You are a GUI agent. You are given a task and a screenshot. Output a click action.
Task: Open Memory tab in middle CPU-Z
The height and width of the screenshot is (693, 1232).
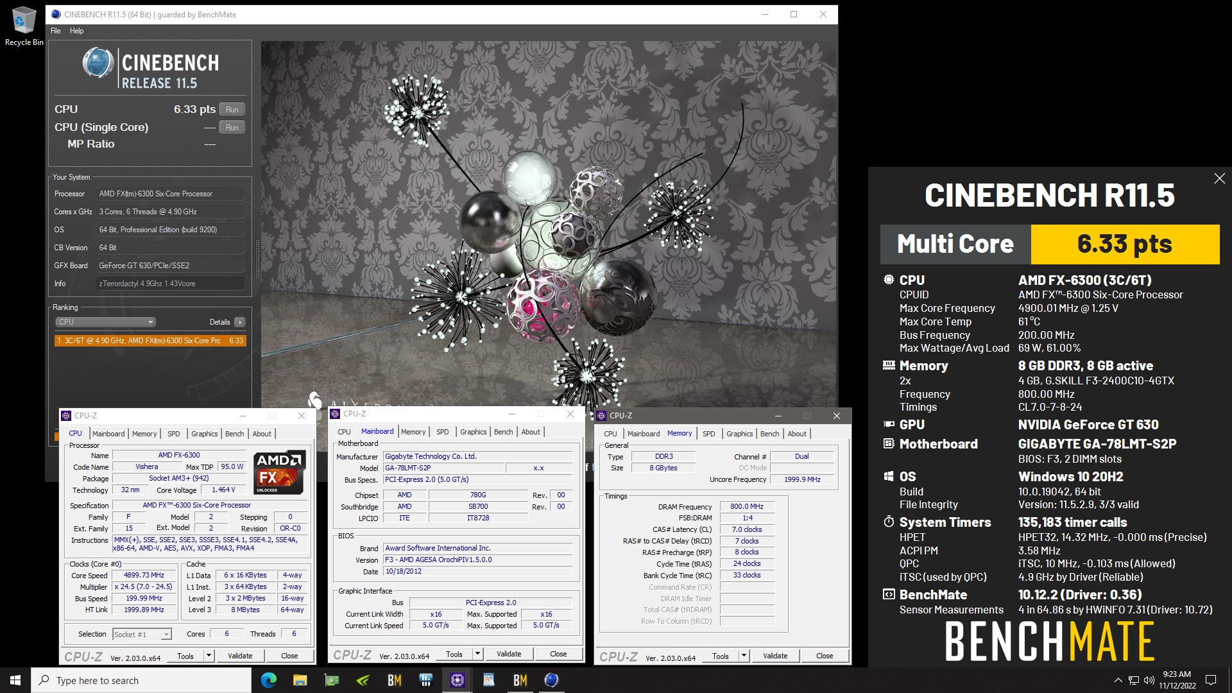tap(413, 432)
